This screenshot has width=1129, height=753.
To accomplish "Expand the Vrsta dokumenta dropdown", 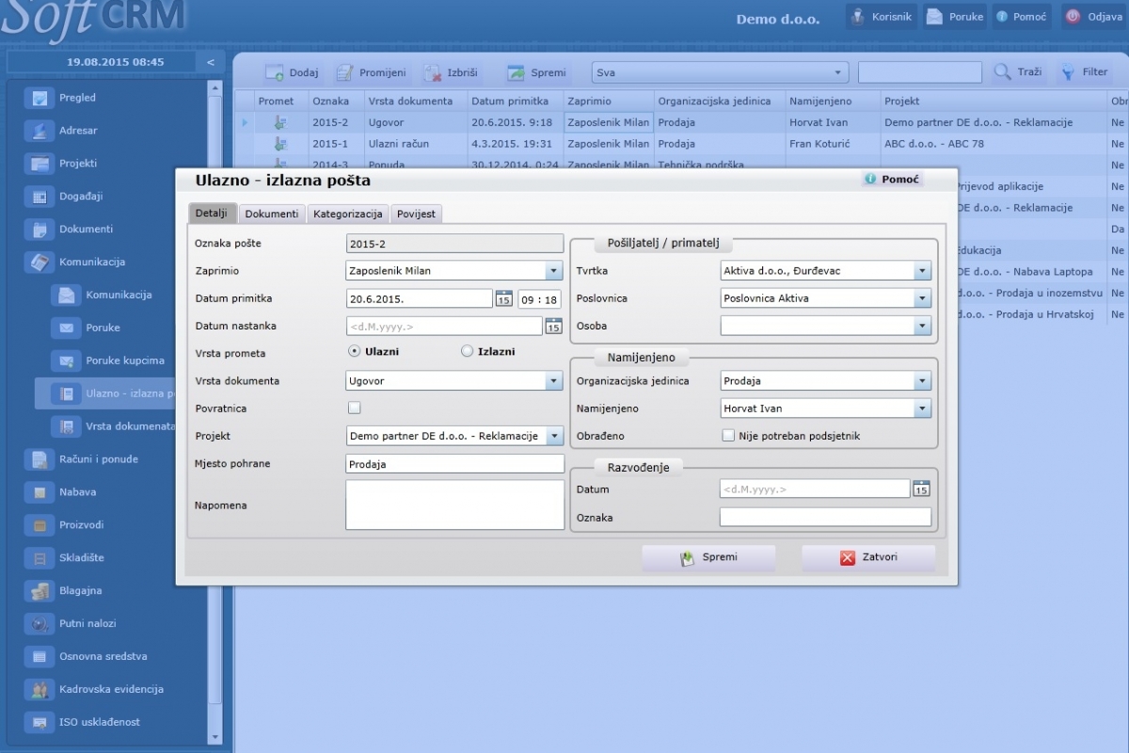I will [554, 381].
